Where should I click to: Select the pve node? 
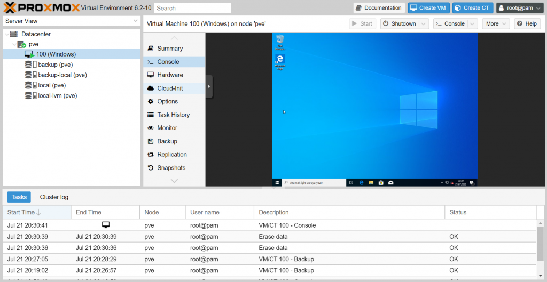pos(34,44)
